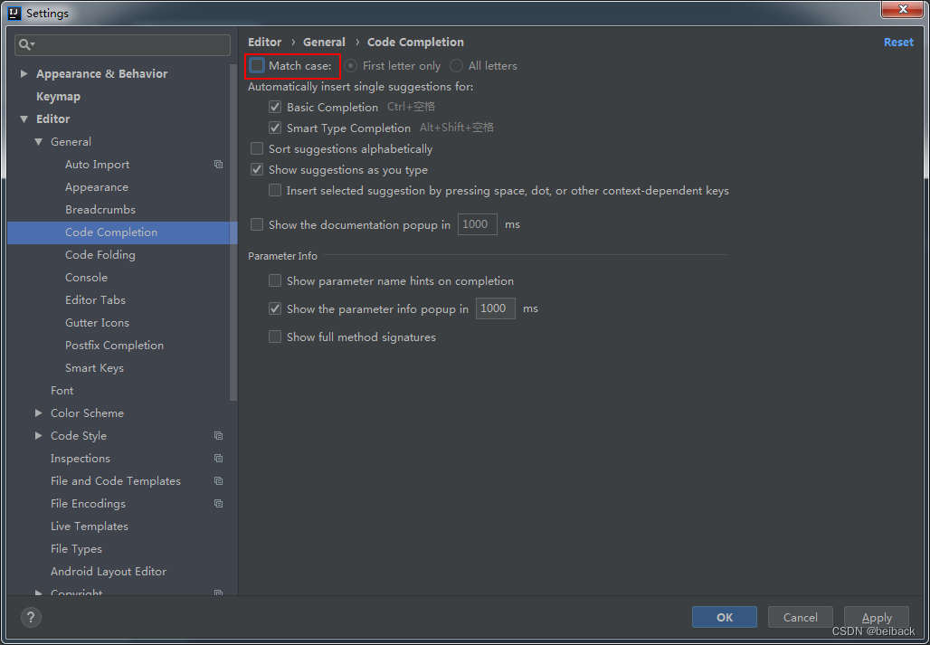Open Gutter Icons settings
The image size is (930, 645).
point(98,322)
